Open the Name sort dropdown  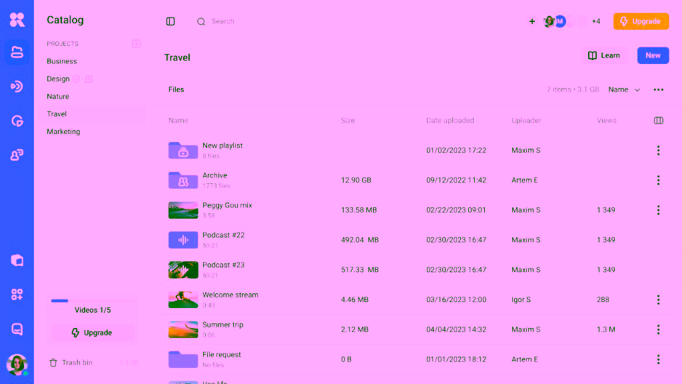point(624,90)
